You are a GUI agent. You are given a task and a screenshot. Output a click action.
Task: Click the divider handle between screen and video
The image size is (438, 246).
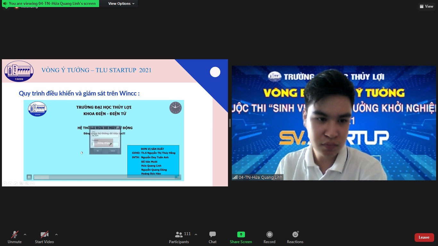[230, 123]
